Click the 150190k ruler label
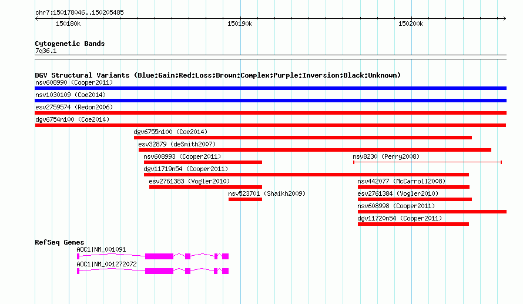This screenshot has width=523, height=304. point(240,24)
